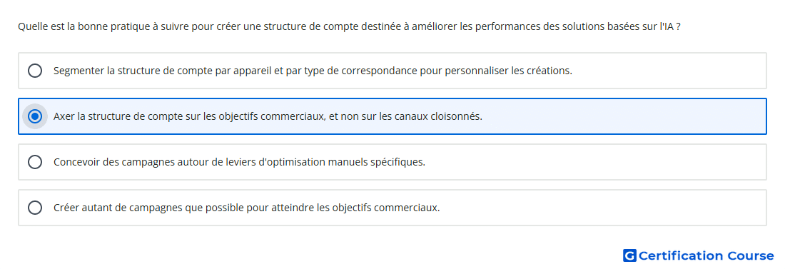Choose the radio button for "Concevoir des campagnes"
Viewport: 785px width, 269px height.
click(x=34, y=162)
